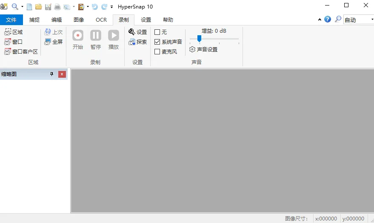Click the 增益: 0 dB label
The width and height of the screenshot is (374, 223).
coord(214,31)
